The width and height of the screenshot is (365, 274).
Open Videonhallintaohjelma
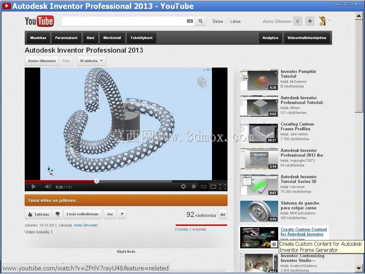pos(307,38)
